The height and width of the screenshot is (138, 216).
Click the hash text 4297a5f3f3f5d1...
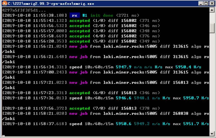click(24, 10)
